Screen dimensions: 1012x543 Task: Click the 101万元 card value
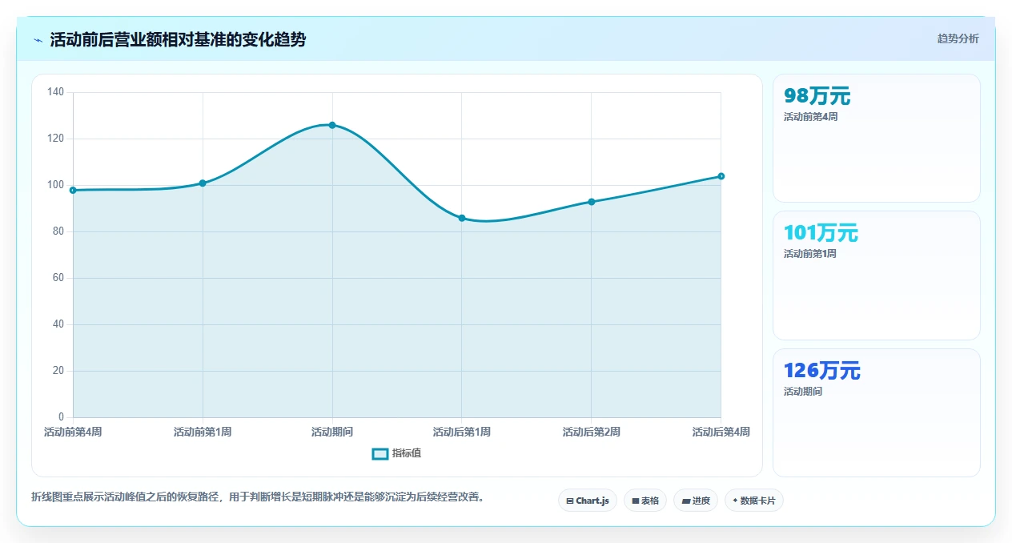click(821, 233)
